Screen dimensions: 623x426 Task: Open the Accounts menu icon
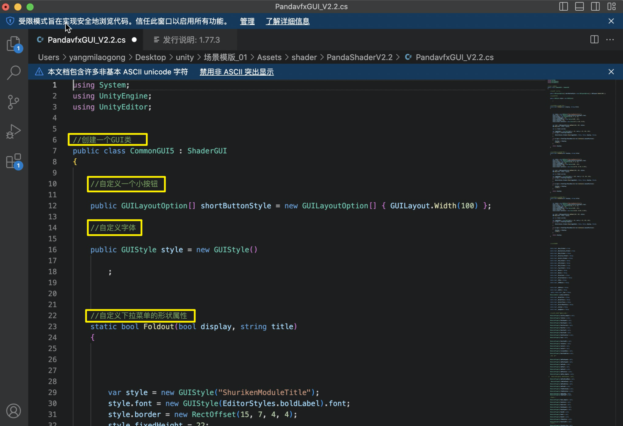(14, 411)
